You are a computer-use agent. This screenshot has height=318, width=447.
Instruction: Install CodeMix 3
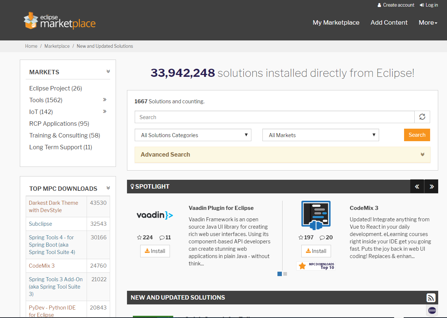tap(316, 251)
